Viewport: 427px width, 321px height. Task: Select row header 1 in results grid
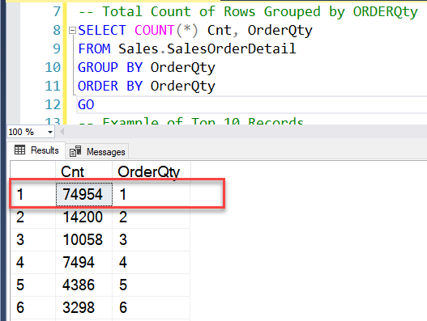click(x=33, y=194)
